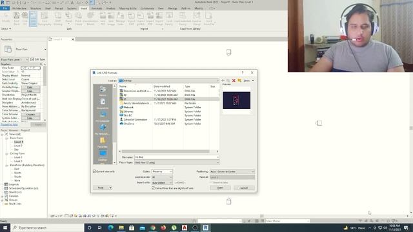The width and height of the screenshot is (413, 232).
Task: Open the Annotate ribbon tab
Action: coord(97,8)
